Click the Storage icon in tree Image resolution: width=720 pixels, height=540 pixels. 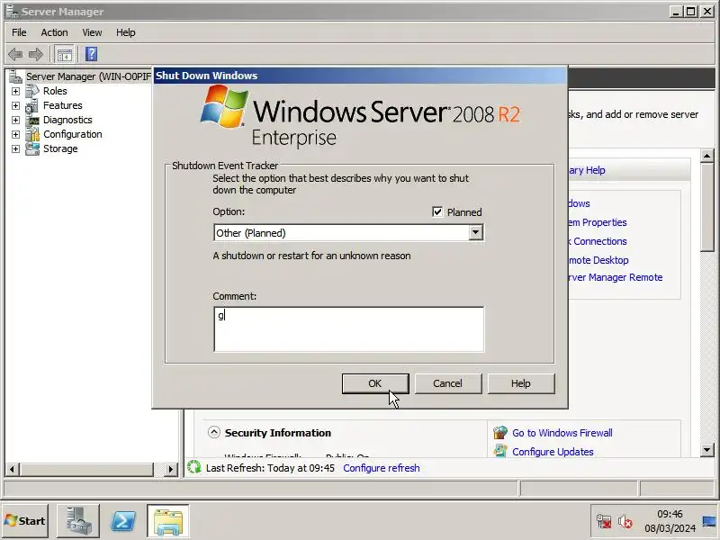coord(32,148)
